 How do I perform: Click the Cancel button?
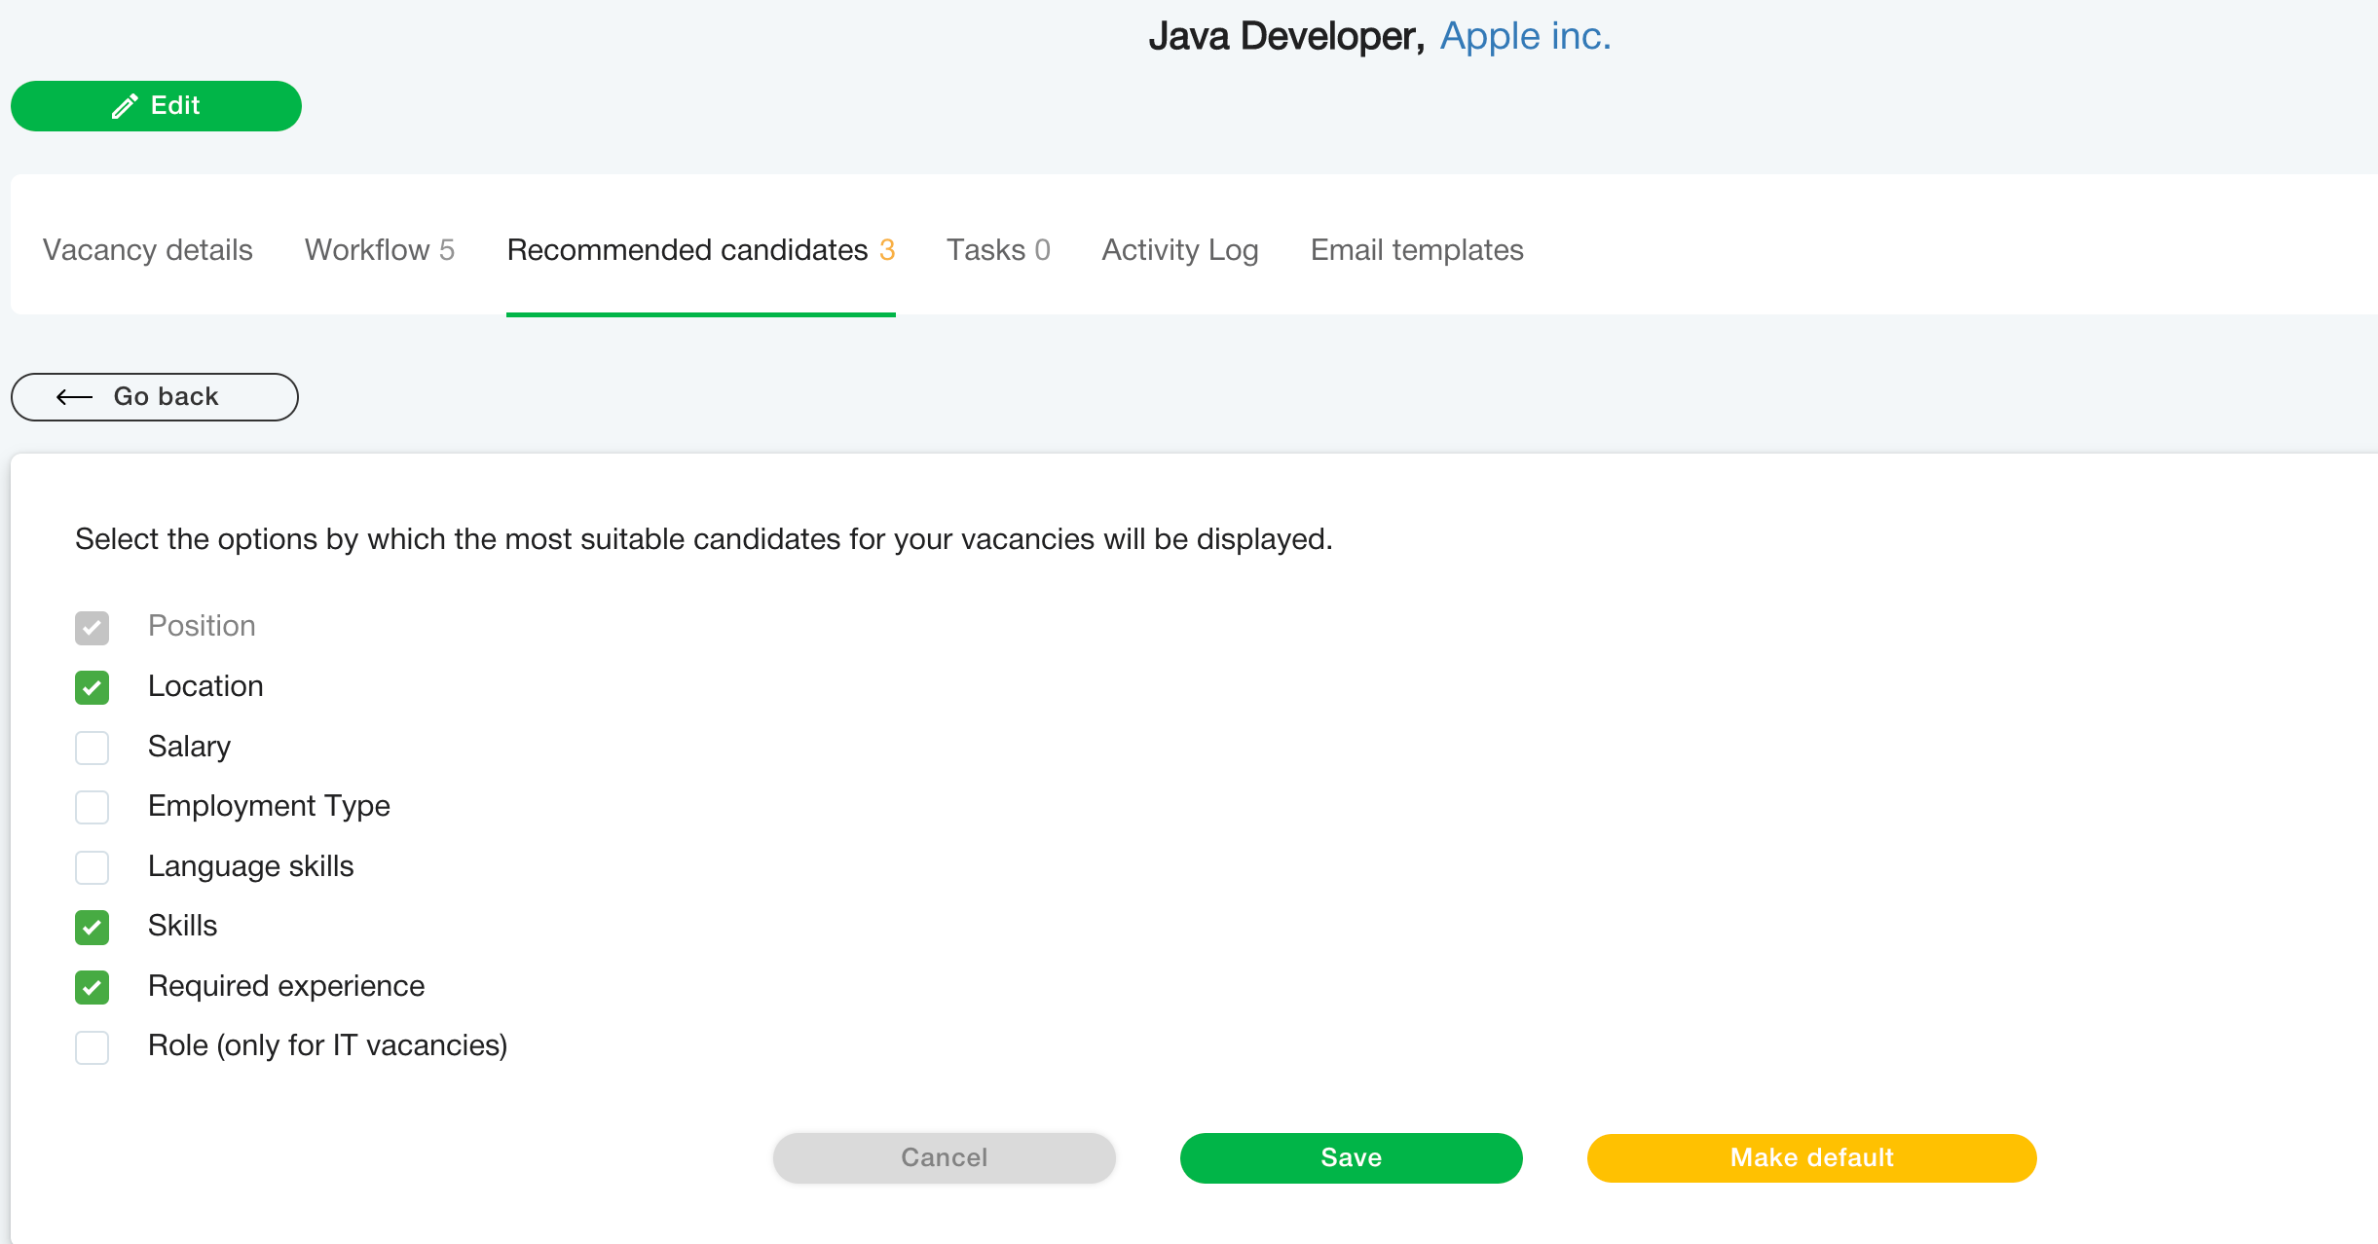click(x=944, y=1157)
